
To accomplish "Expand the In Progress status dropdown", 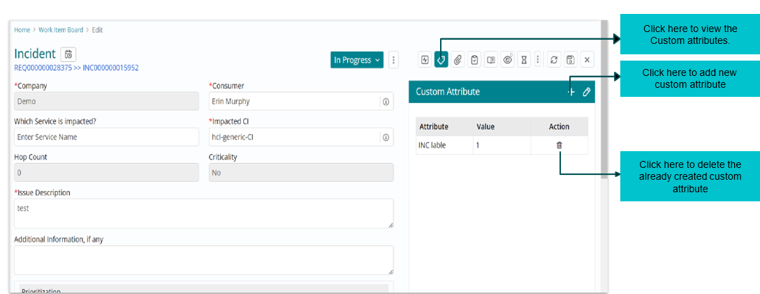I will point(358,60).
